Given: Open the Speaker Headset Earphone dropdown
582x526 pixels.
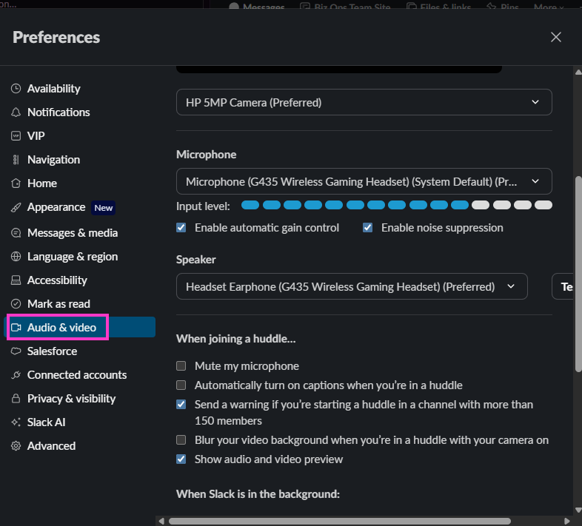Looking at the screenshot, I should click(352, 286).
